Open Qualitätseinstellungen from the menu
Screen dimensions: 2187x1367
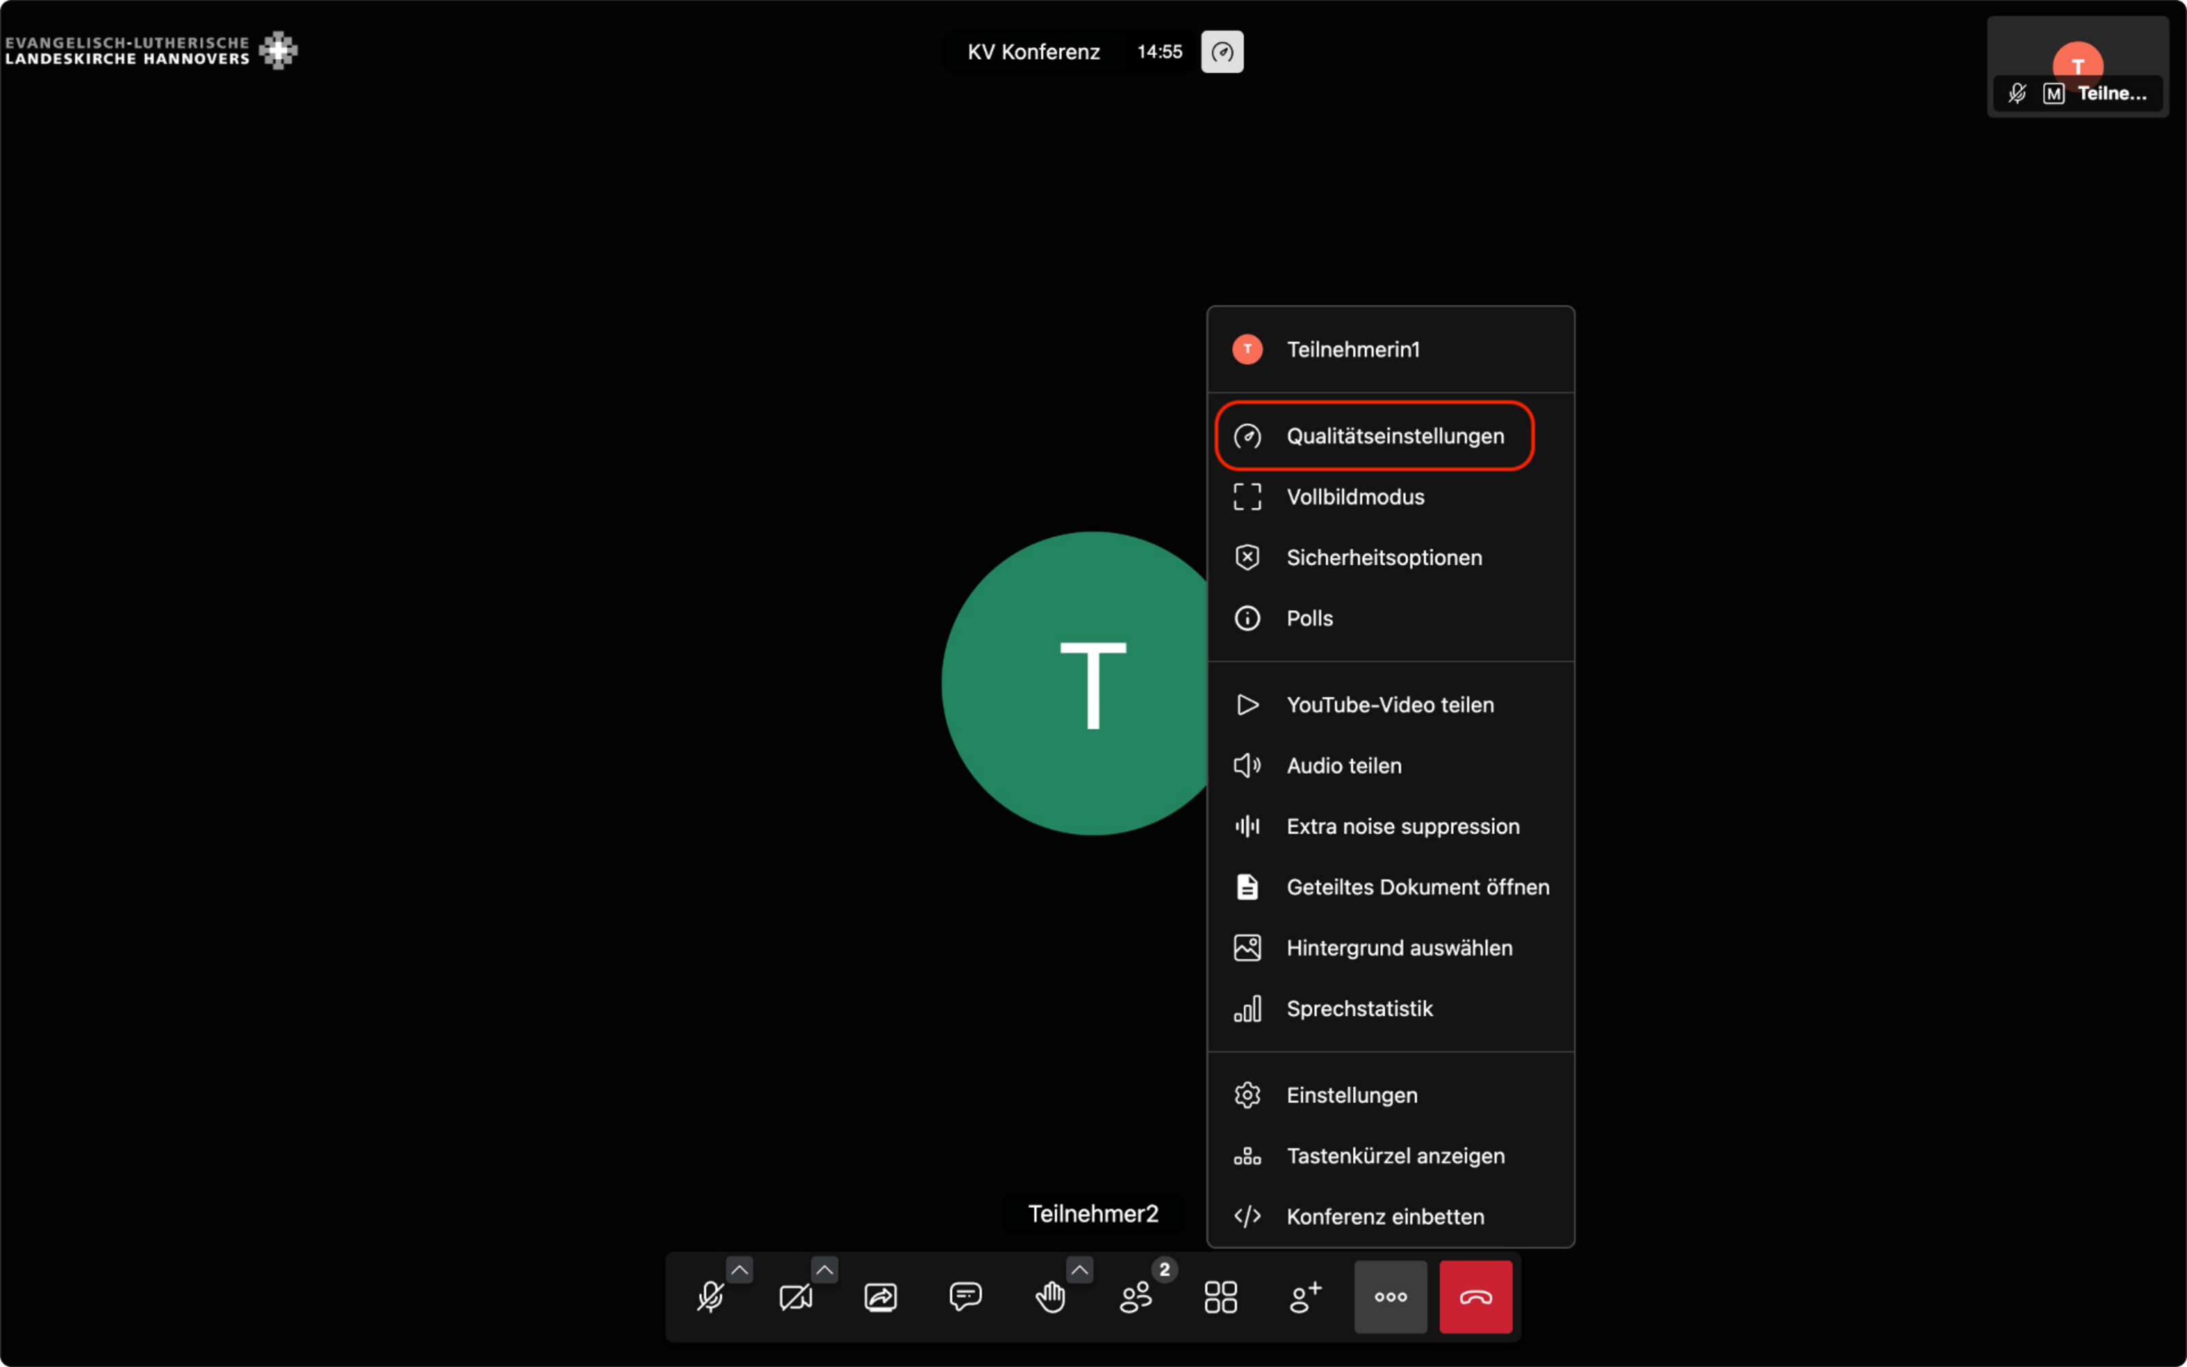click(1390, 436)
